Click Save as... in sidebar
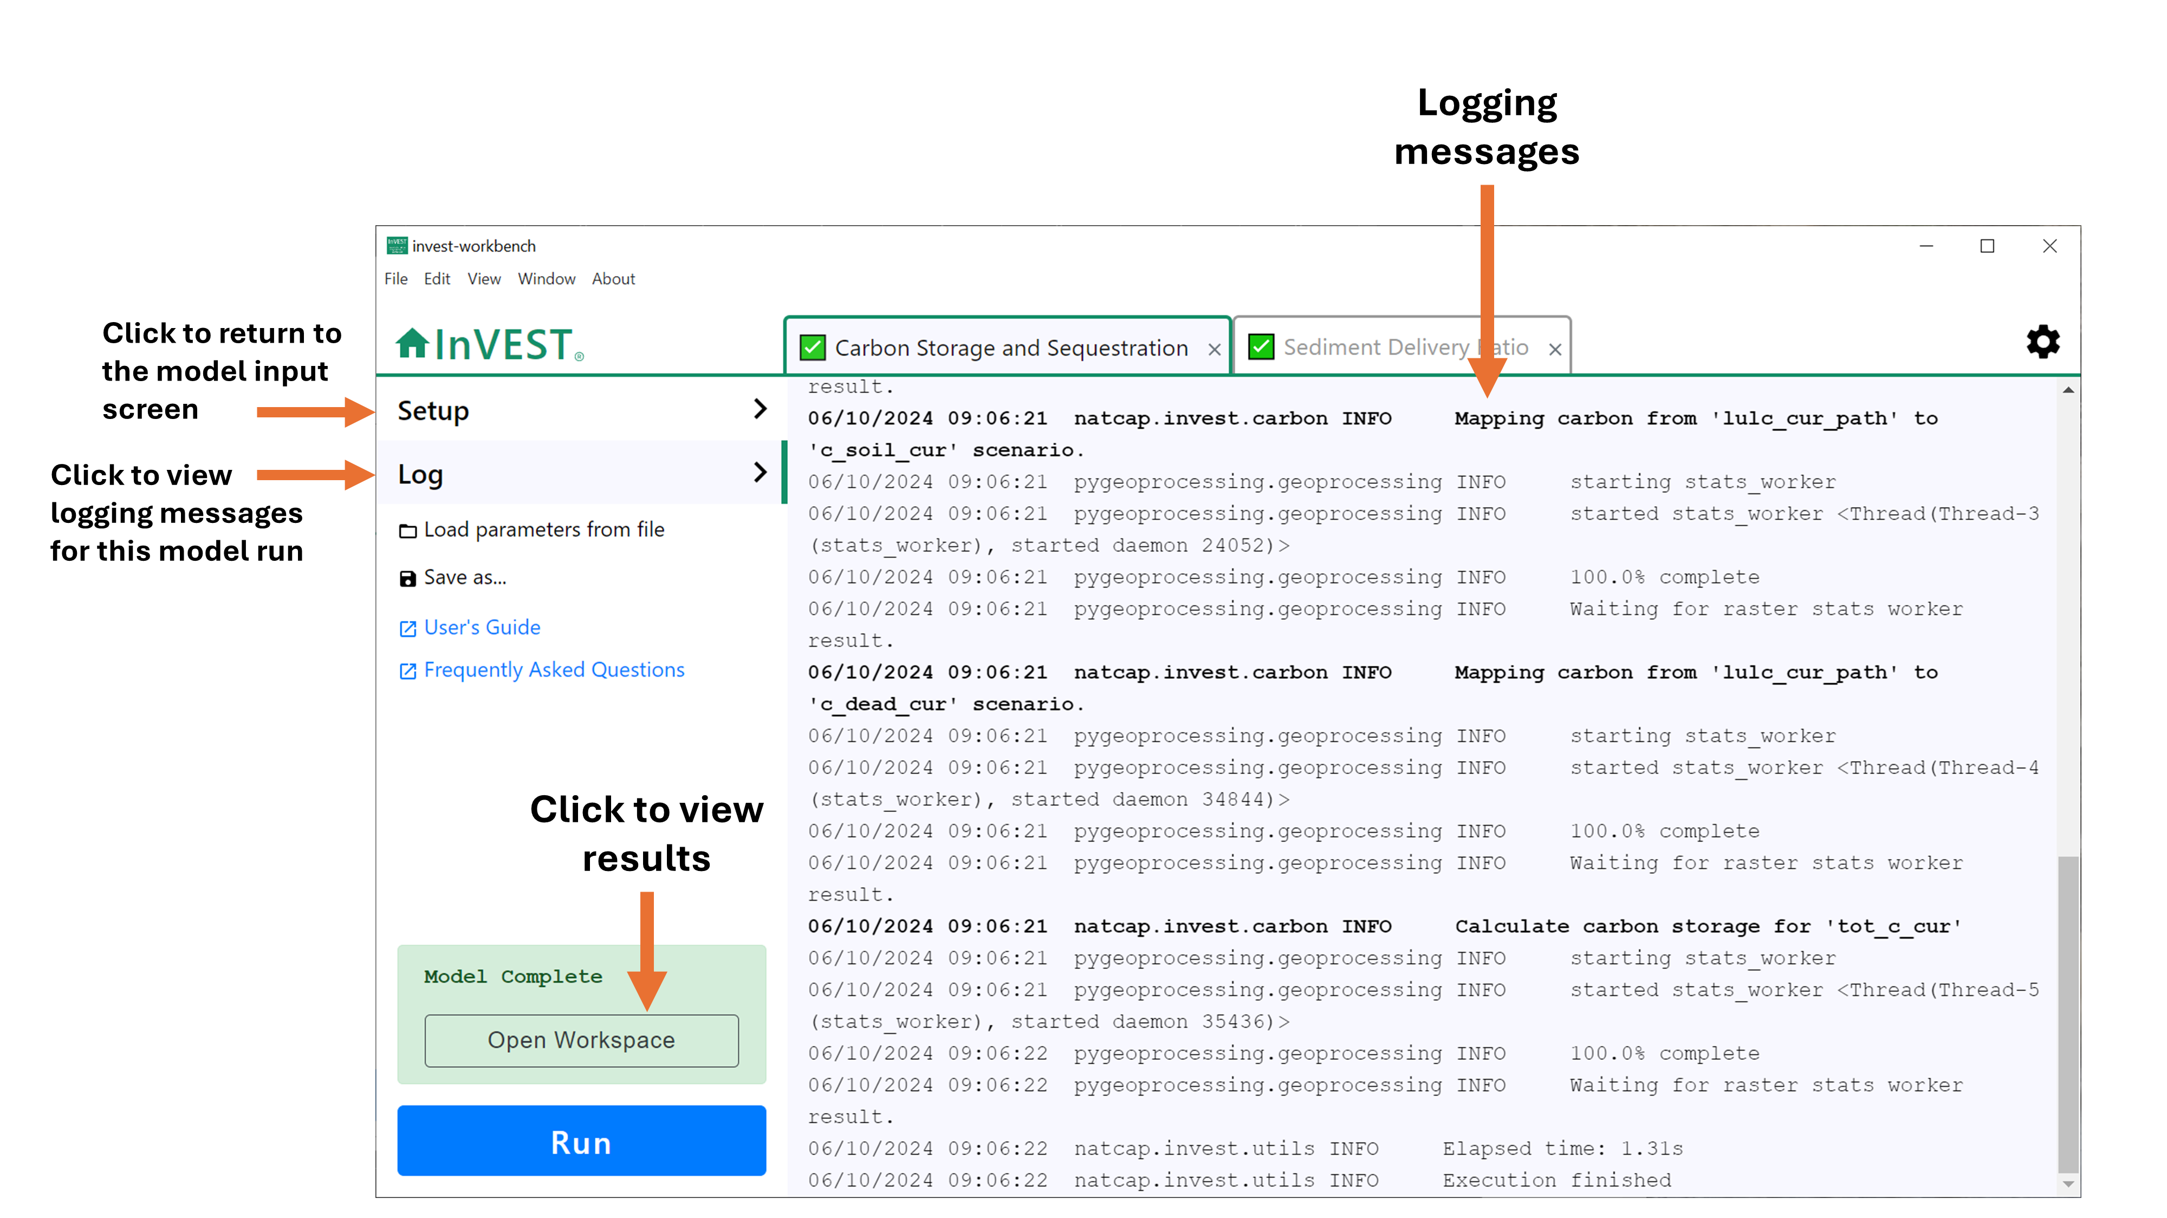The width and height of the screenshot is (2167, 1218). coord(452,578)
